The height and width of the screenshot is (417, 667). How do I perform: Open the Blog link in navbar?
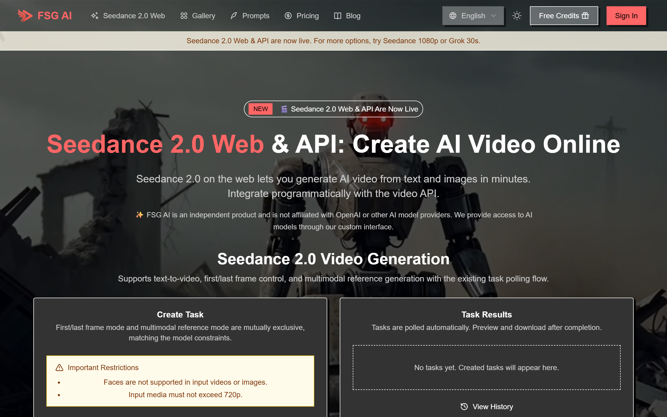[347, 16]
